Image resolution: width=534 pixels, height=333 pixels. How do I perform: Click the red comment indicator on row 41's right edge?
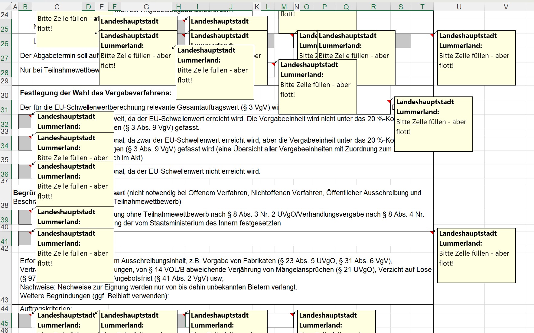[431, 233]
